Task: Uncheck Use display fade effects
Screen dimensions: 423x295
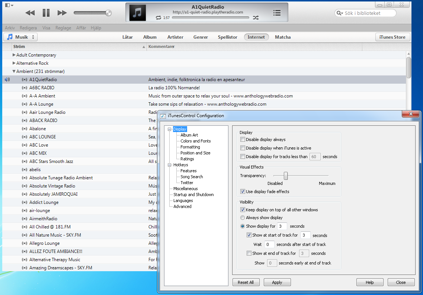Action: coord(243,192)
